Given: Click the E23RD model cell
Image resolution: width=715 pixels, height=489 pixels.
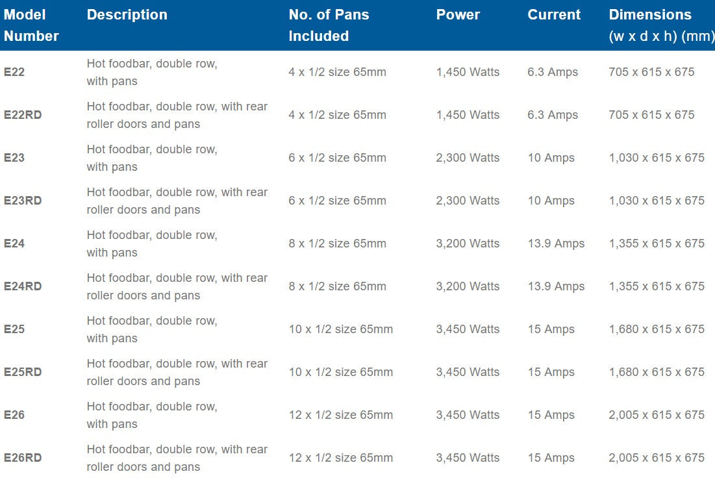Looking at the screenshot, I should 23,201.
